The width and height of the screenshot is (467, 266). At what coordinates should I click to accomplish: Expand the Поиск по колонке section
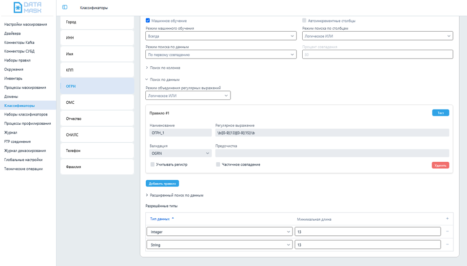coord(164,68)
